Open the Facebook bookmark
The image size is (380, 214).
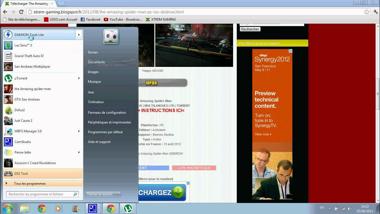91,19
